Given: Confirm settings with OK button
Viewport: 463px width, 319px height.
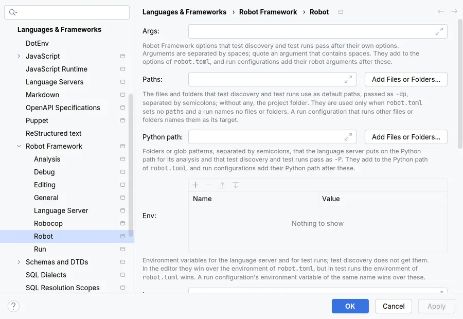Looking at the screenshot, I should click(x=350, y=306).
